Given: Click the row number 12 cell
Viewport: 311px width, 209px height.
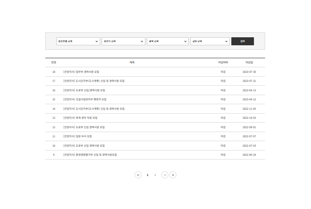Looking at the screenshot, I should point(54,127).
